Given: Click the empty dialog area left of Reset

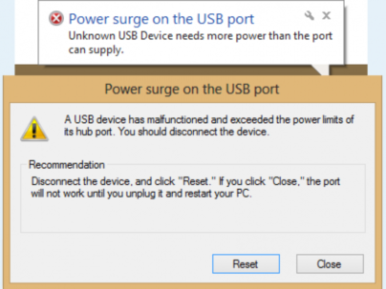Looking at the screenshot, I should (113, 263).
